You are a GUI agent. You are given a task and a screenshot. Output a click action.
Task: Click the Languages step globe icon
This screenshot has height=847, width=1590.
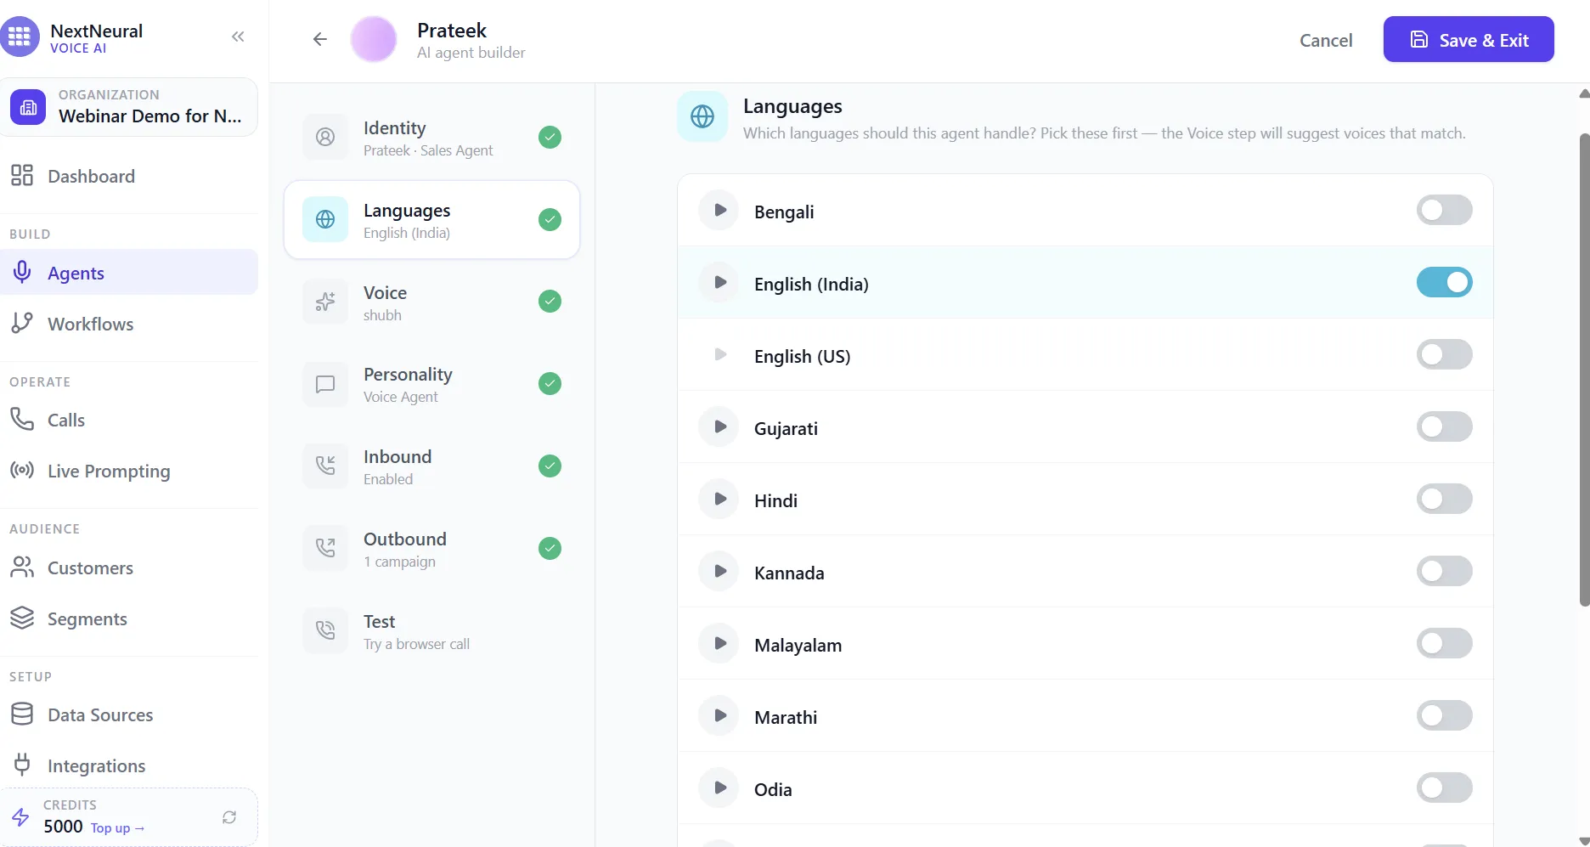click(x=325, y=219)
